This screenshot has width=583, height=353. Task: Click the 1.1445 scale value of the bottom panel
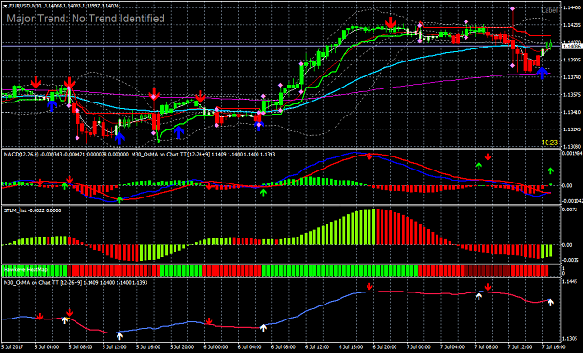coord(570,282)
